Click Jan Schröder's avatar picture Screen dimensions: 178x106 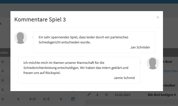coord(21,38)
